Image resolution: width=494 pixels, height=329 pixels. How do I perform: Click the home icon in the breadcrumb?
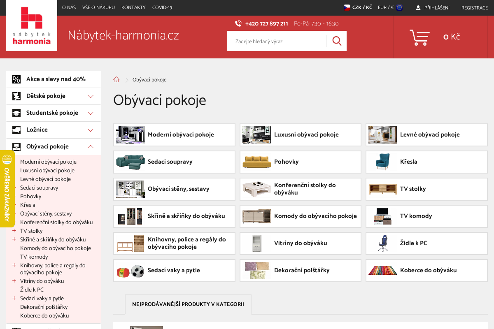click(x=116, y=79)
